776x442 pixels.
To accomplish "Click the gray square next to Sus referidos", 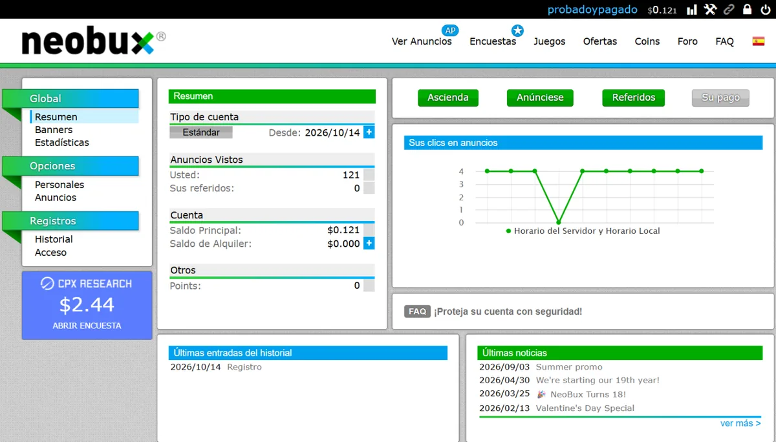I will [x=369, y=188].
